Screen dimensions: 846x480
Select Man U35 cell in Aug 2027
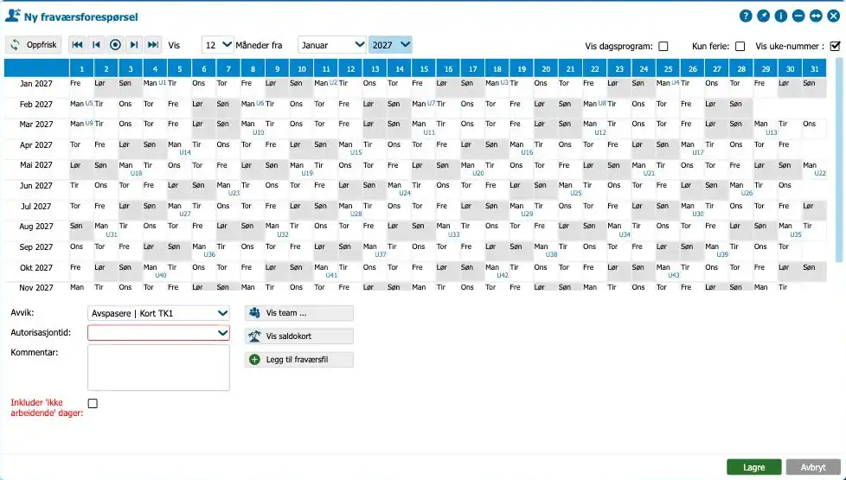(x=791, y=231)
